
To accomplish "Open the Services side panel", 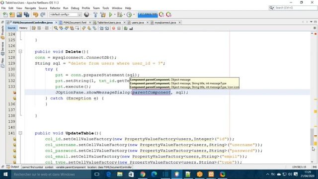I will click(x=2, y=49).
